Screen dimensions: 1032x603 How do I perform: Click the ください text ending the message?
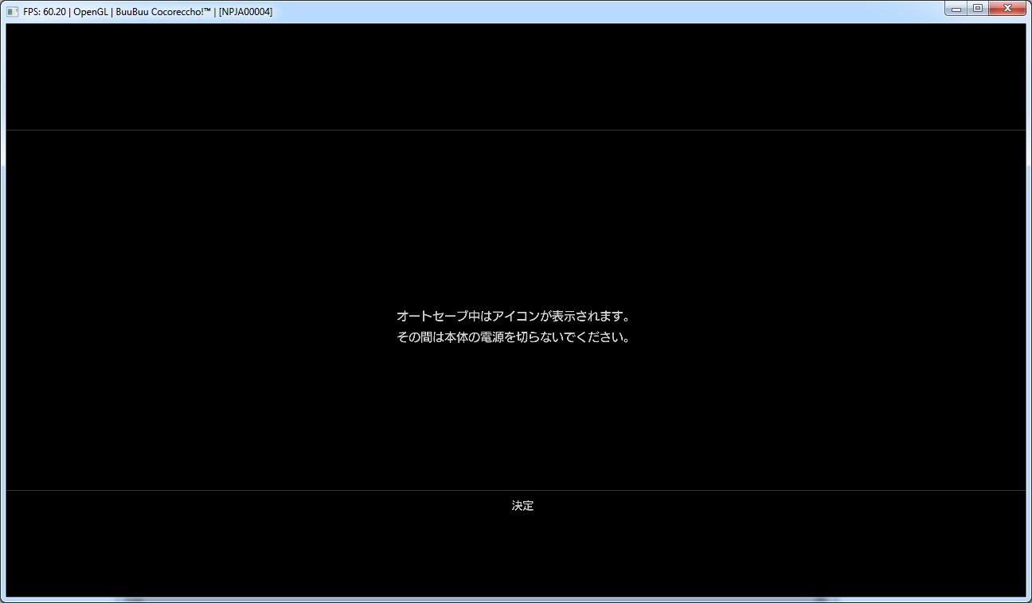coord(601,337)
